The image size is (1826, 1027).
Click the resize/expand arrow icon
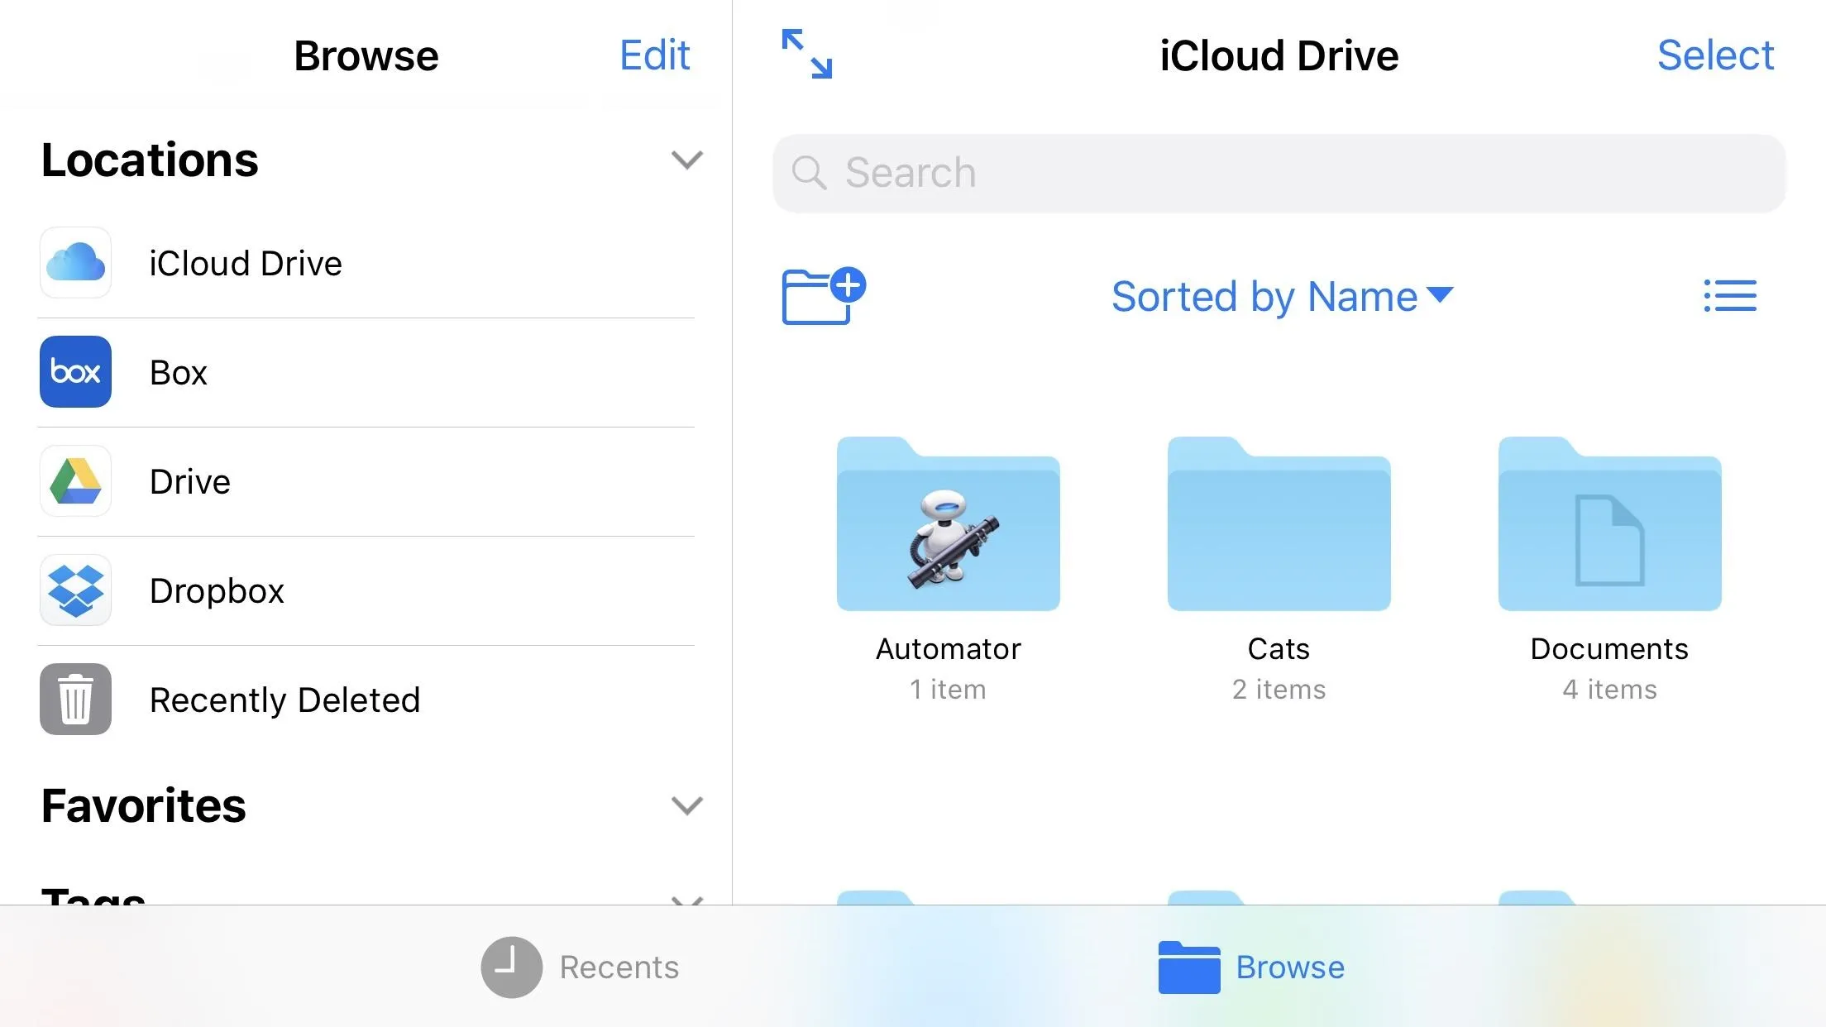(806, 54)
